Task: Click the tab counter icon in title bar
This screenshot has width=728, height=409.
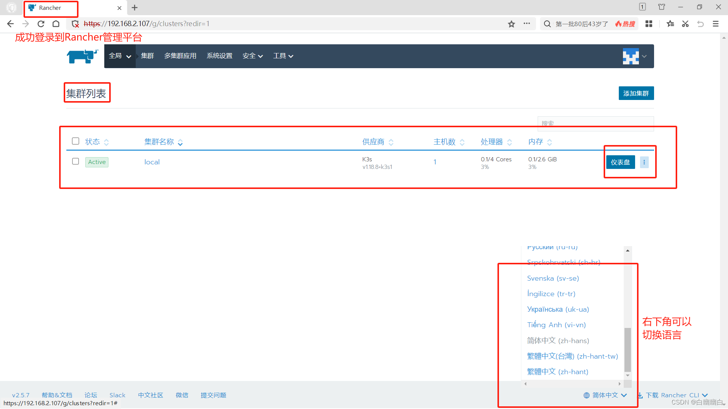Action: pos(642,7)
